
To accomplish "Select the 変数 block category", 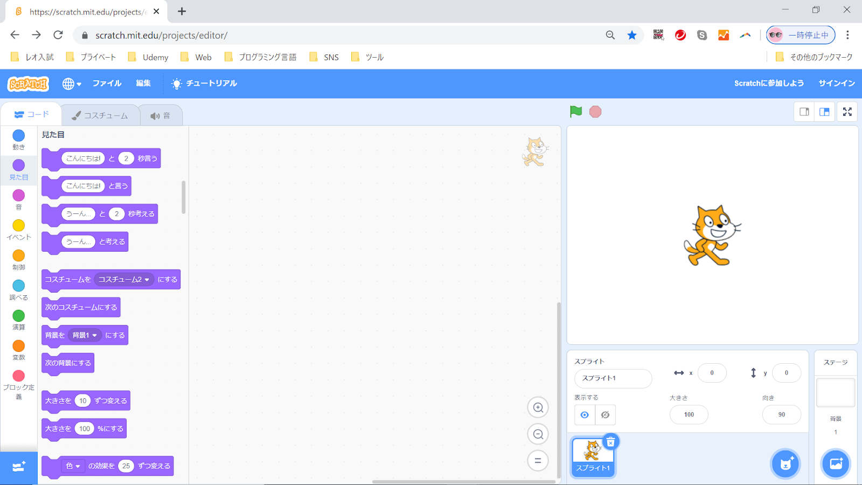I will pyautogui.click(x=19, y=350).
